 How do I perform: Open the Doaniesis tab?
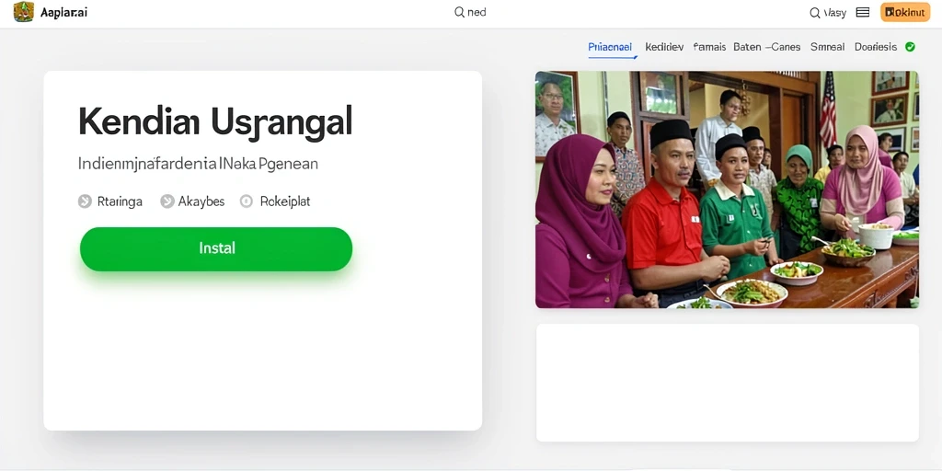click(x=876, y=47)
